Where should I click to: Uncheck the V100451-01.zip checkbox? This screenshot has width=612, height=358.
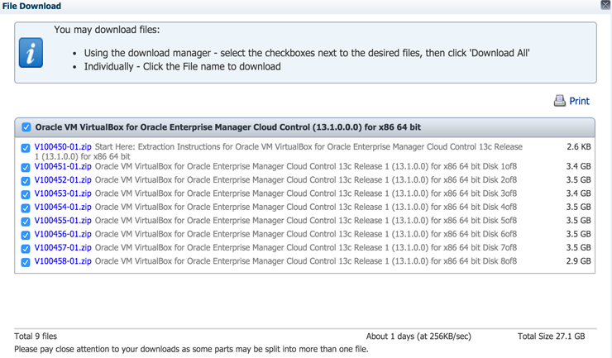tap(26, 167)
